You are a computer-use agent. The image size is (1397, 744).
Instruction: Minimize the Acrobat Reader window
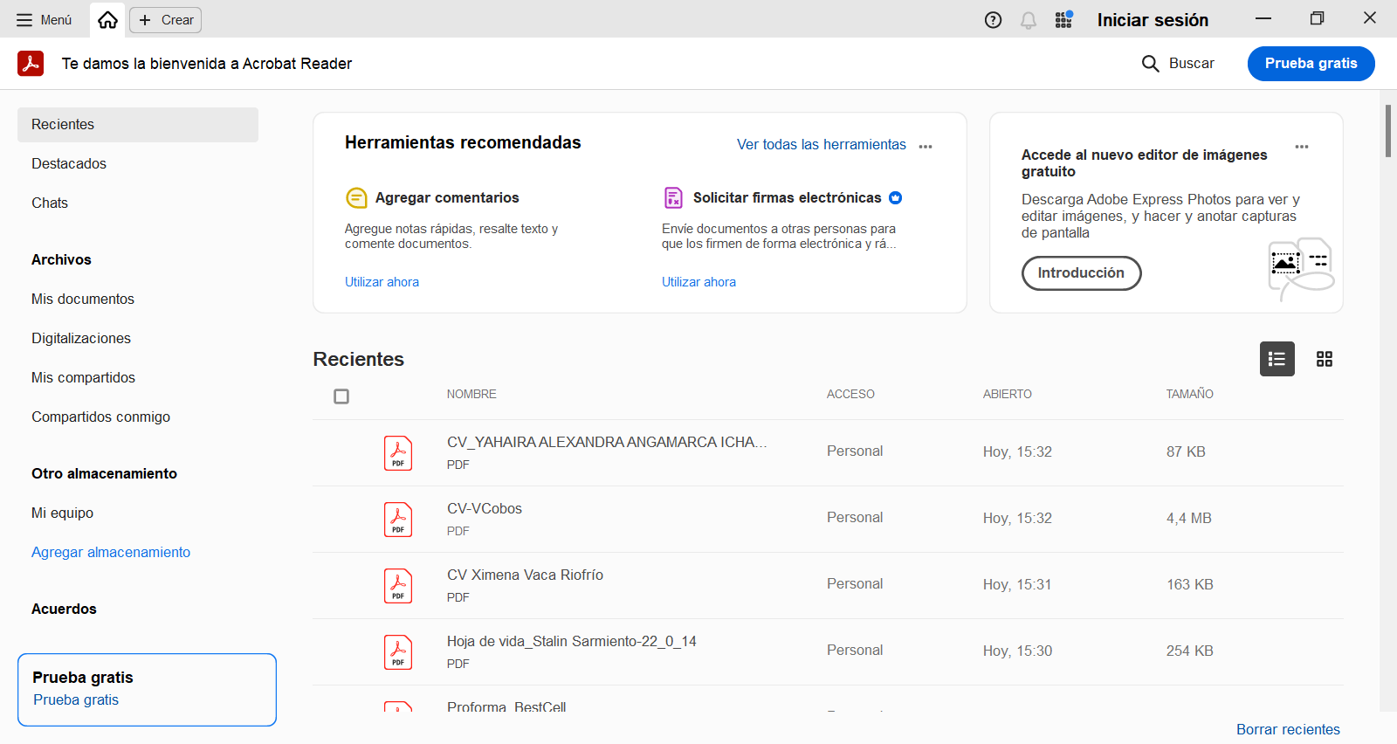coord(1263,18)
